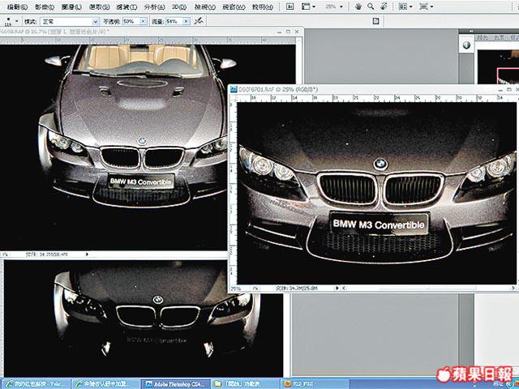The height and width of the screenshot is (389, 519).
Task: Click the View Extras icon
Action: coord(306,6)
